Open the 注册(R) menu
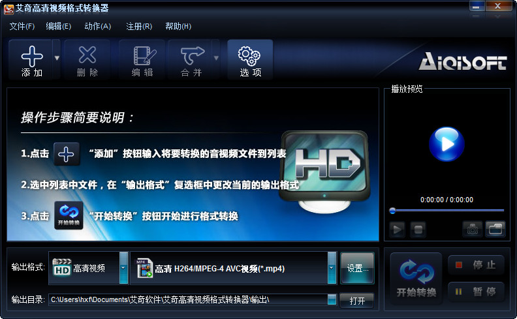Screen dimensions: 517x319 pos(139,26)
